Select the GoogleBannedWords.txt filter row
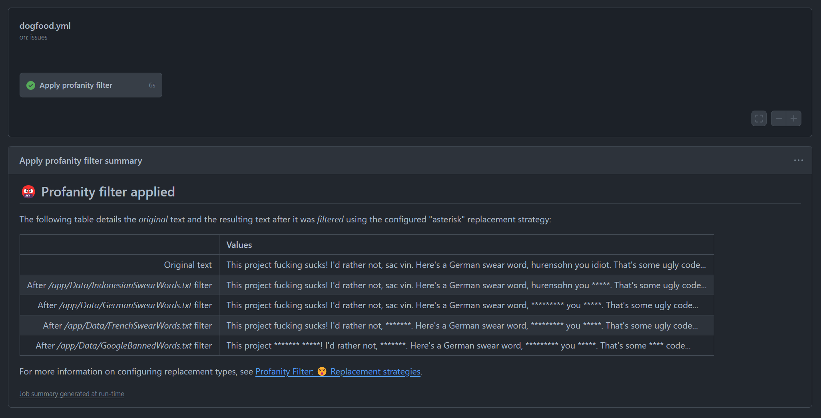Viewport: 821px width, 418px height. (x=367, y=345)
